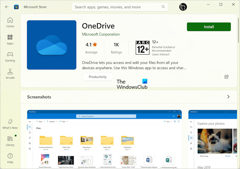Viewport: 240px width, 169px height.
Task: Open the Library in sidebar
Action: click(x=10, y=141)
